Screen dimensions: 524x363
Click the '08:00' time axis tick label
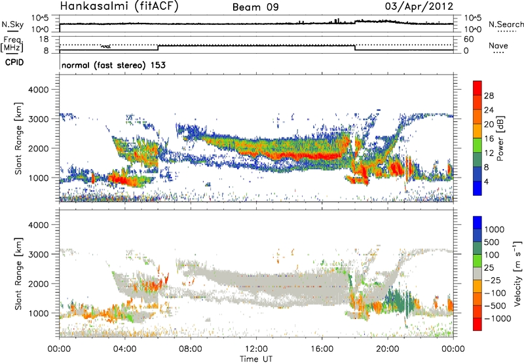(191, 349)
